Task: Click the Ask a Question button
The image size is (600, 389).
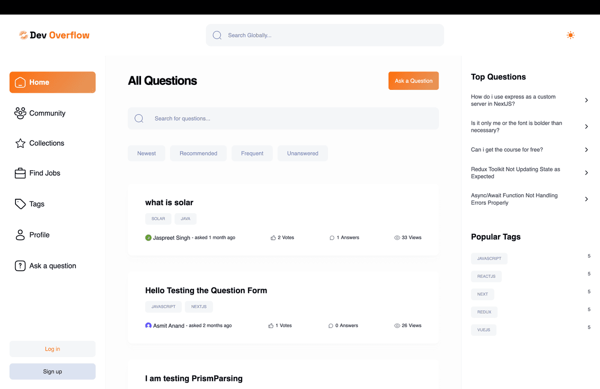Action: tap(413, 80)
